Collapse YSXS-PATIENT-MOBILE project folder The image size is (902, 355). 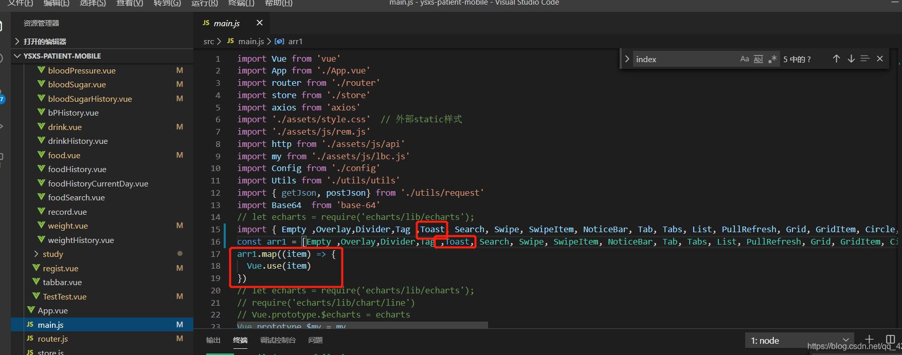[x=62, y=56]
